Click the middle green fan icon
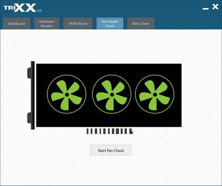 [x=111, y=94]
